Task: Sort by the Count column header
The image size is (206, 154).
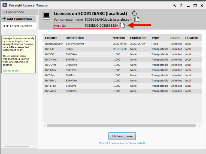Action: coord(175,38)
